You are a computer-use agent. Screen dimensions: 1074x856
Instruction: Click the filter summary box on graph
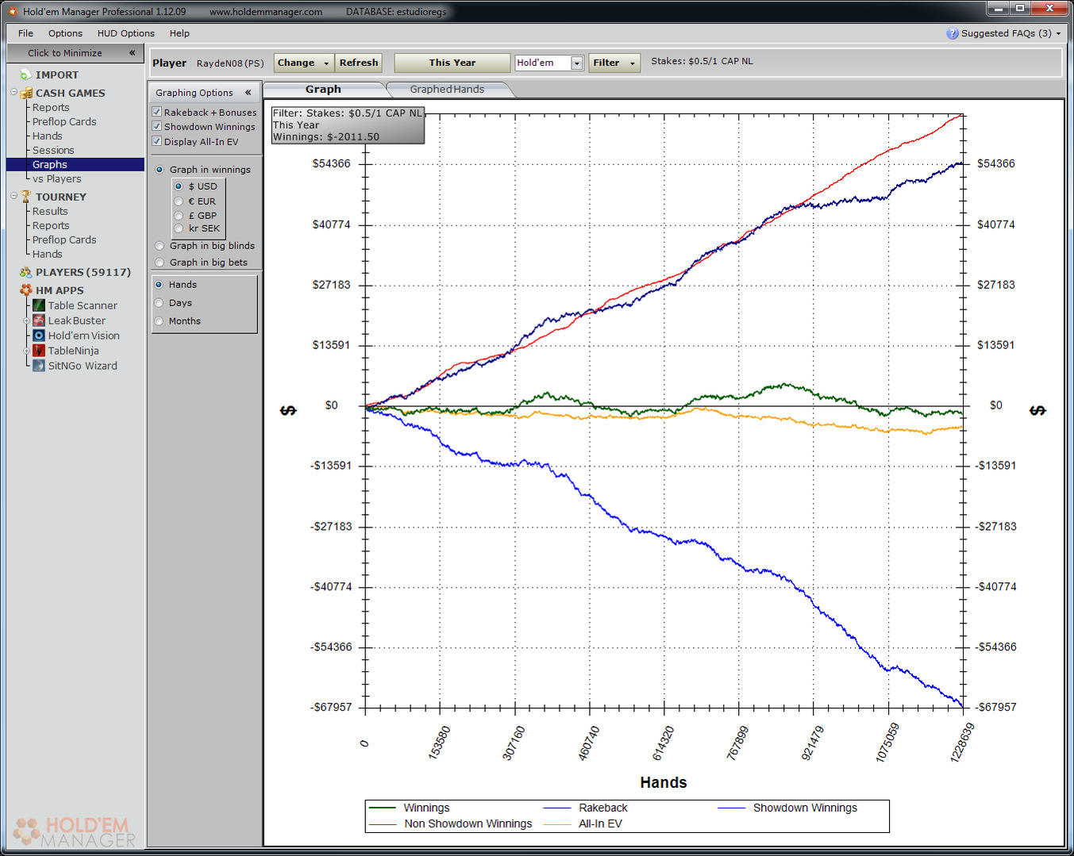point(348,125)
